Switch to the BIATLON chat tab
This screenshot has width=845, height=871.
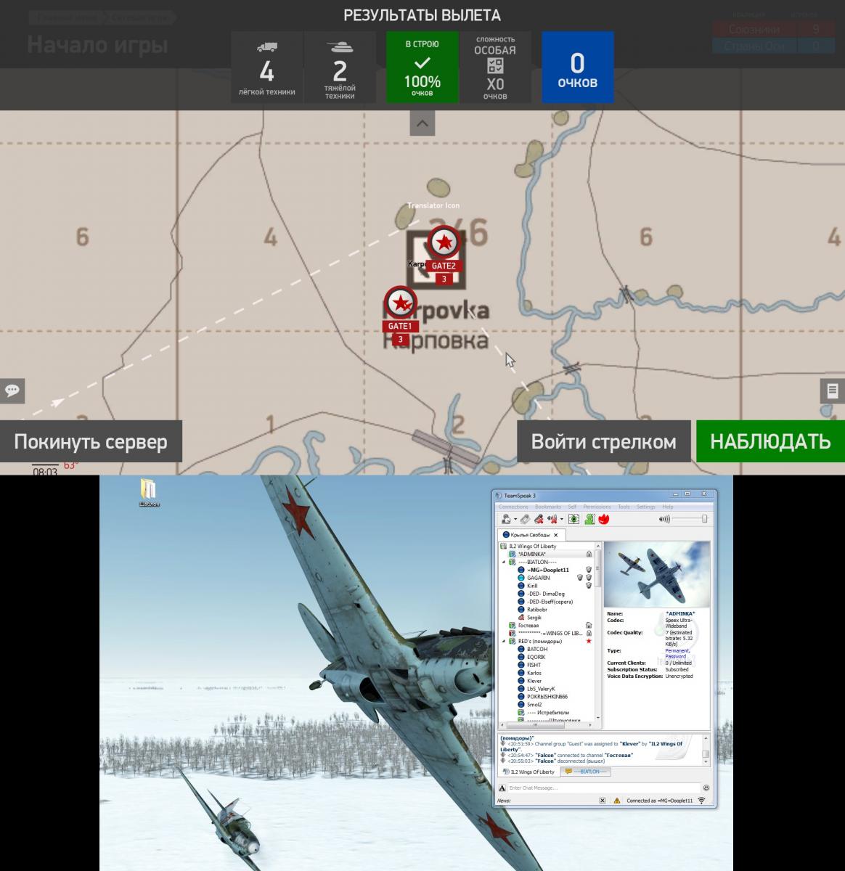(x=585, y=772)
